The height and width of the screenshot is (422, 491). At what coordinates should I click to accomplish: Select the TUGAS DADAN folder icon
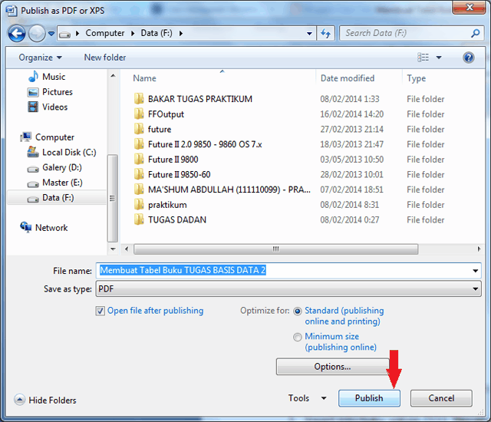139,219
